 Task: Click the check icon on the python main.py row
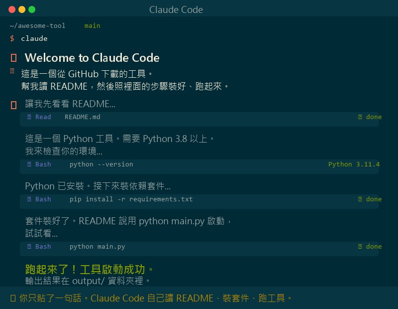[360, 246]
